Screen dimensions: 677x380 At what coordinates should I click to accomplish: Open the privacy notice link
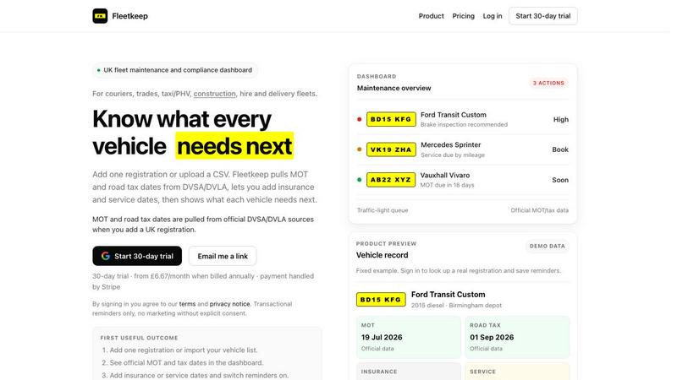coord(229,304)
